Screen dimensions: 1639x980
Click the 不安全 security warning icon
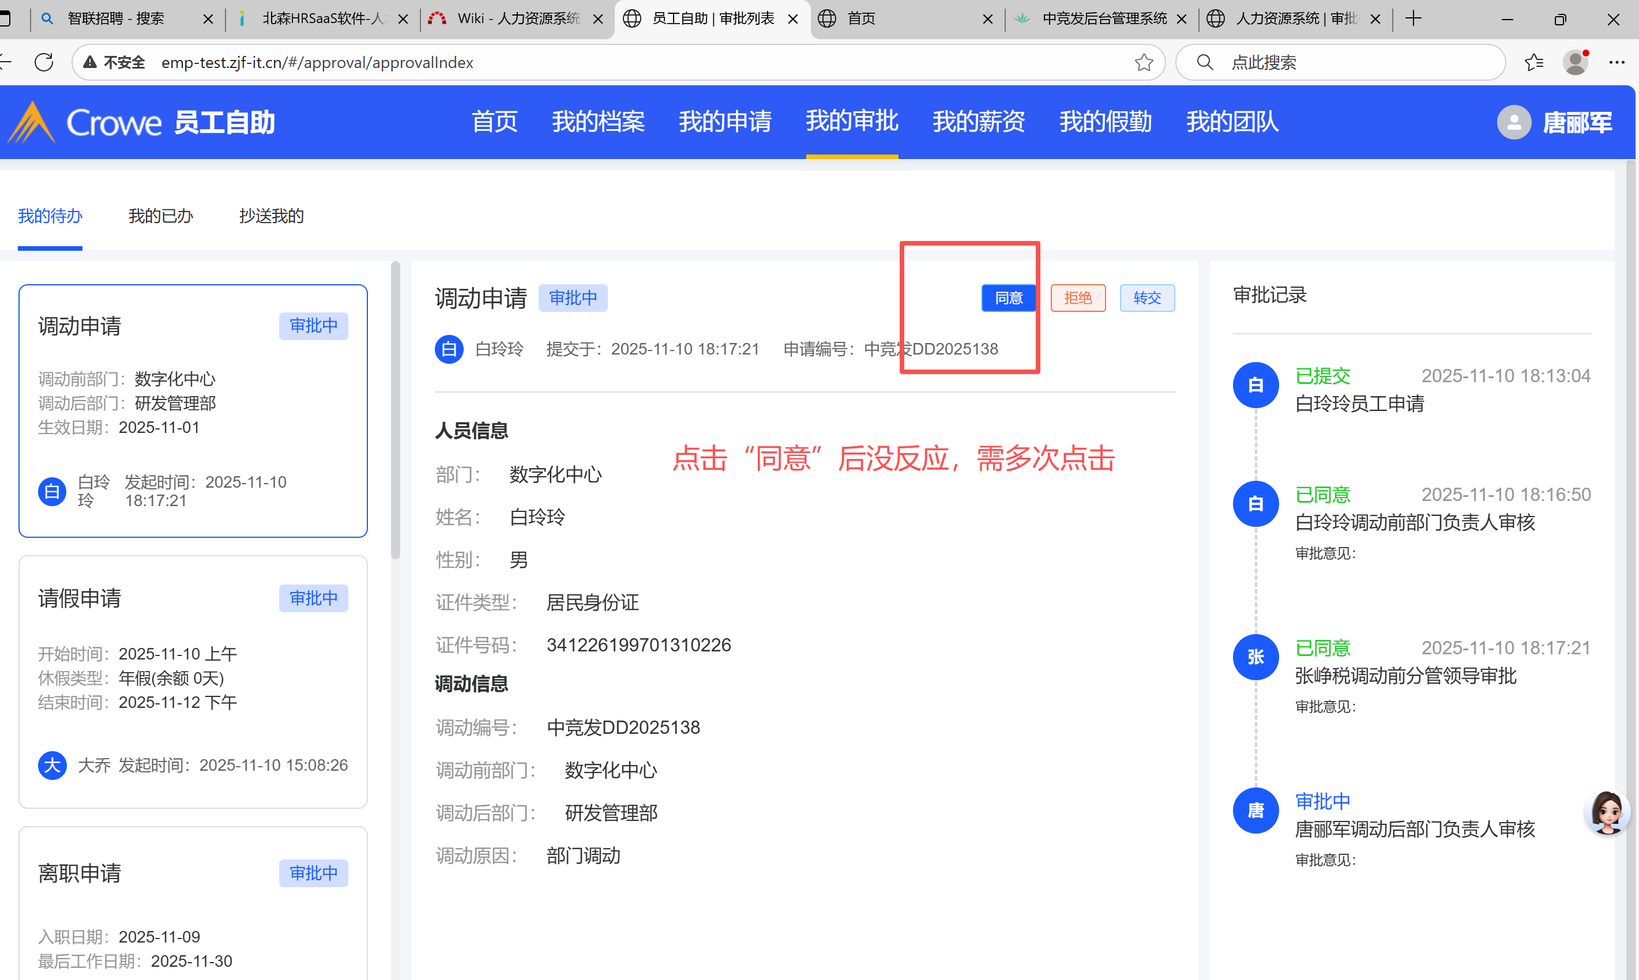pos(91,62)
